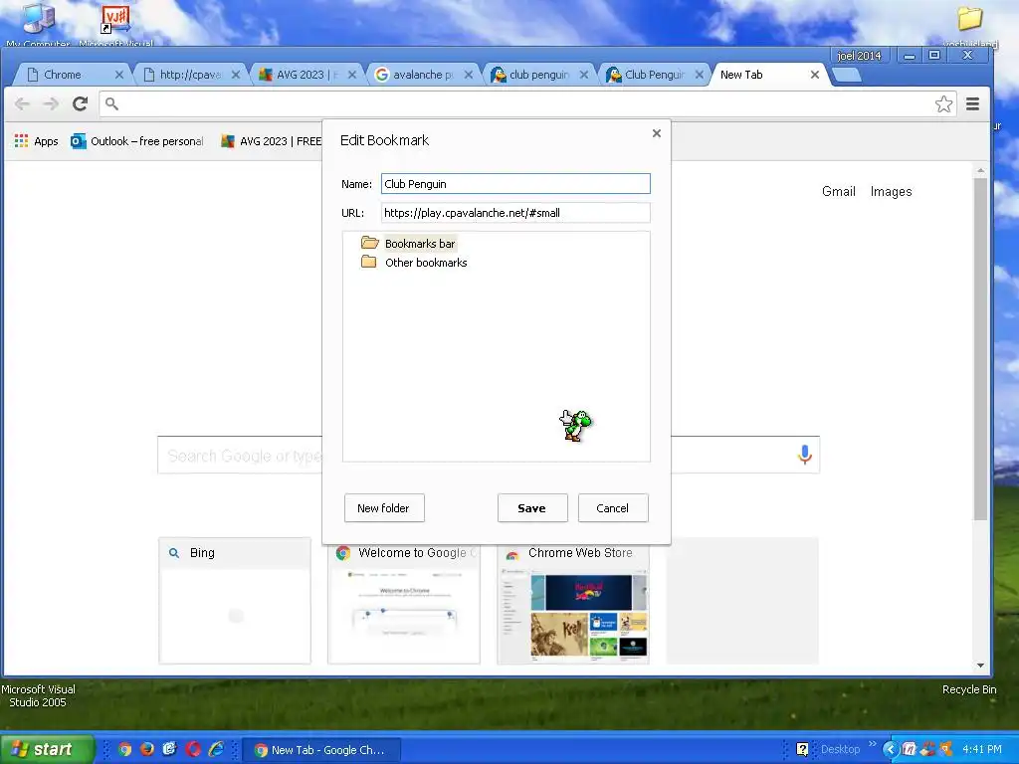Close the Edit Bookmark dialog with X

[x=657, y=133]
